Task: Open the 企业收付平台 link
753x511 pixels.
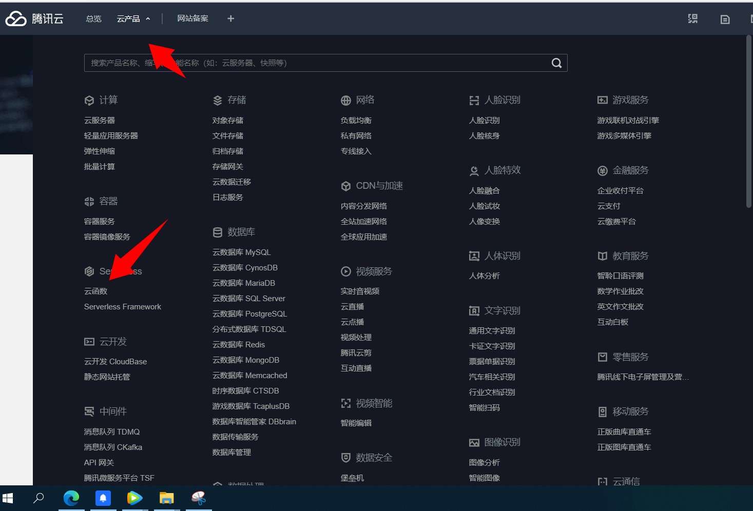Action: click(620, 191)
